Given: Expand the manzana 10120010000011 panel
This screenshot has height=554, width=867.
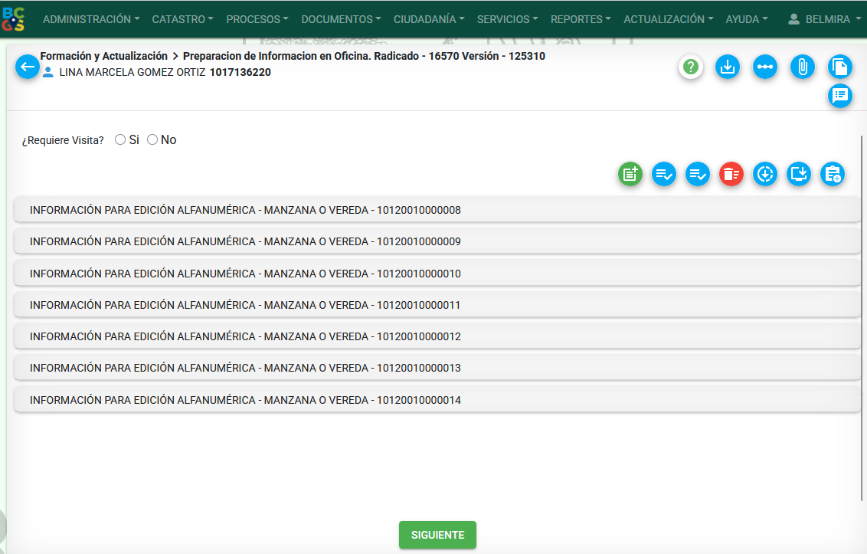Looking at the screenshot, I should 437,305.
